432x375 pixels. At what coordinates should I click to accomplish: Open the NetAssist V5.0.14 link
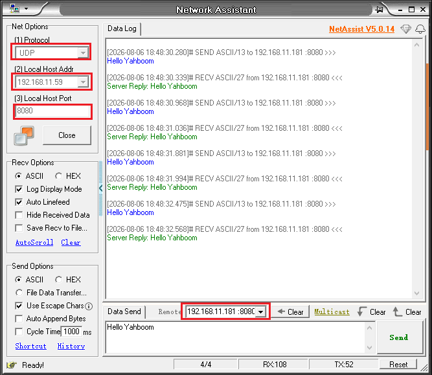(362, 29)
